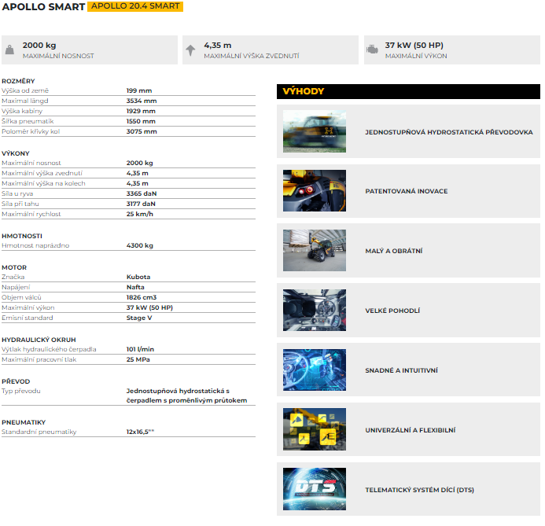Screen dimensions: 545x526
Task: Click the ROZMĚRY section heading
Action: 18,81
